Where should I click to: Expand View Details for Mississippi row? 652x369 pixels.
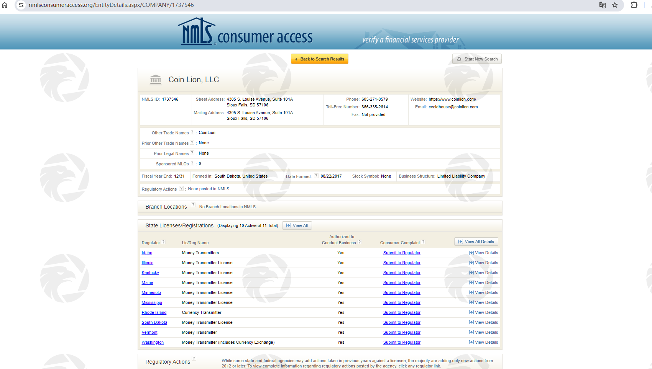click(483, 302)
